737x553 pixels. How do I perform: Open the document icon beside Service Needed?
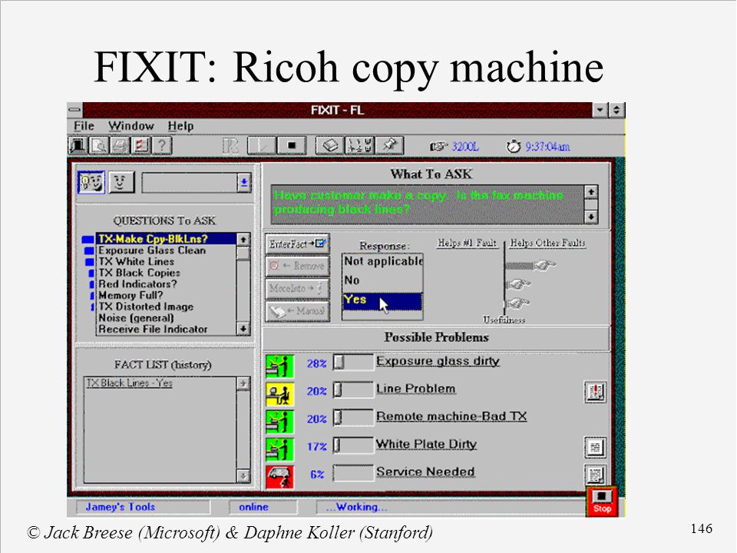click(595, 474)
